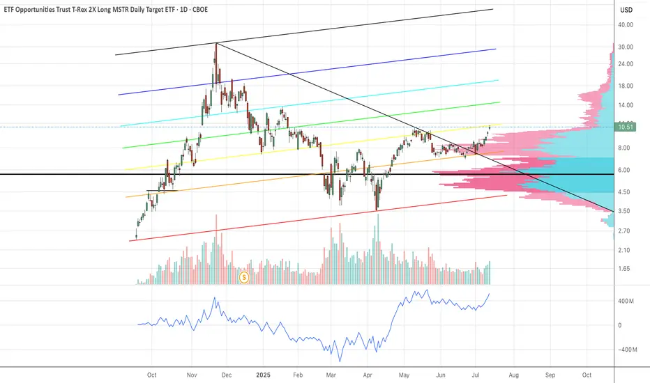Click the 2.10 price axis label
Screen dimensions: 650x383
[624, 250]
